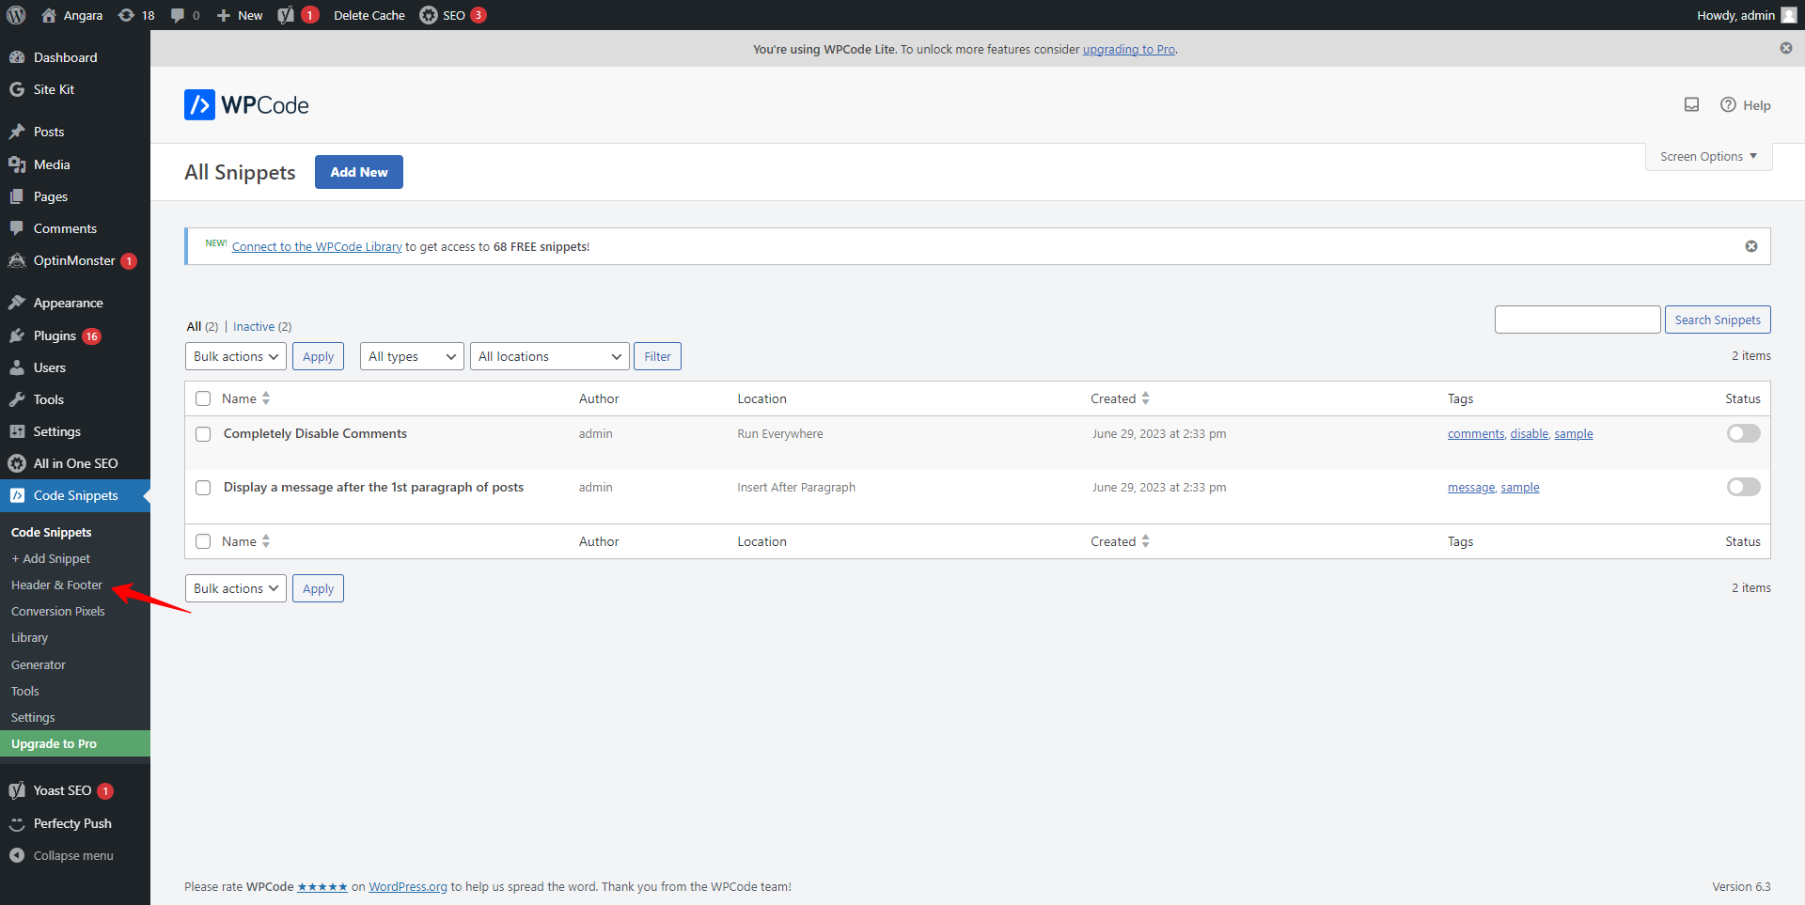This screenshot has height=905, width=1805.
Task: Activate the Completely Disable Comments snippet toggle
Action: [x=1743, y=433]
